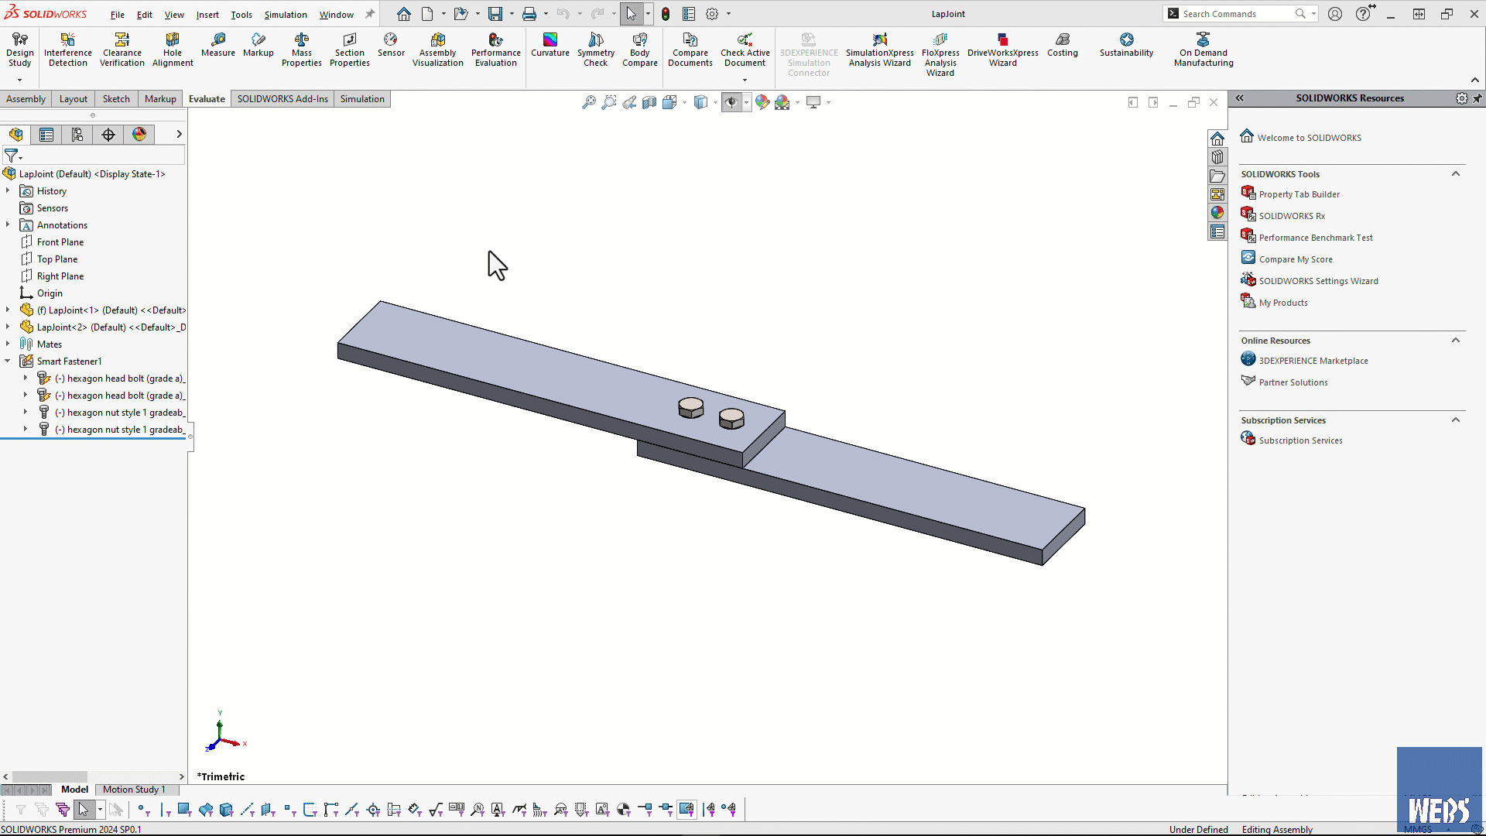
Task: Open the Section Properties tool
Action: click(x=349, y=48)
